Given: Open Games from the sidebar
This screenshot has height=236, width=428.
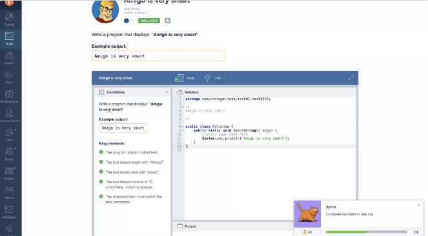Looking at the screenshot, I should coord(9,58).
